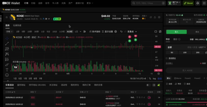
Task: Select the crosshair cursor tool
Action: coord(7,38)
